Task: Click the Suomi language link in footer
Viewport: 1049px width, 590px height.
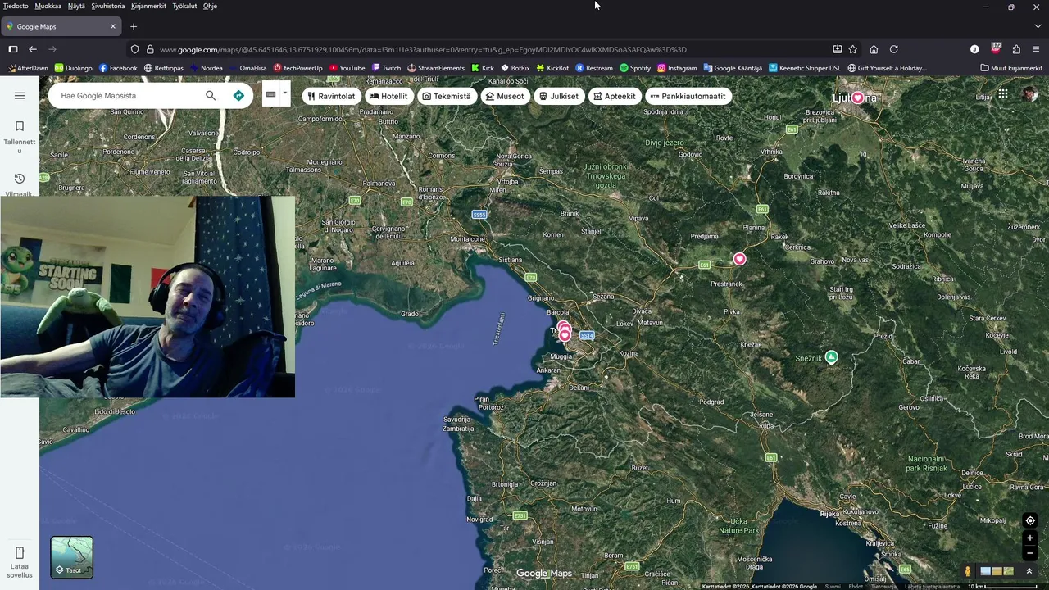Action: coord(833,586)
